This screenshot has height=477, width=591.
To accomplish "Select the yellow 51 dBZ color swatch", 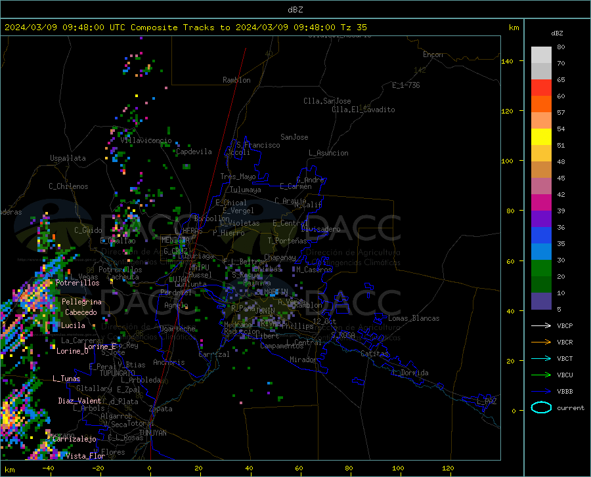I will point(541,137).
